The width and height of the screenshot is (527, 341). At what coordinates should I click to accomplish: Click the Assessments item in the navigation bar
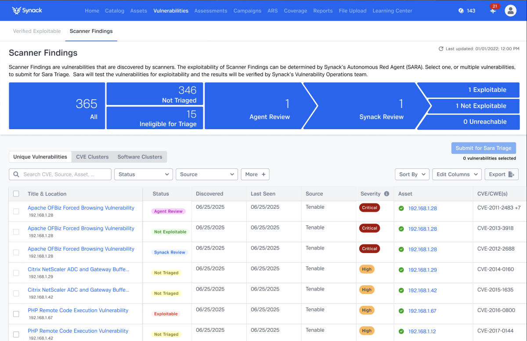coord(211,11)
